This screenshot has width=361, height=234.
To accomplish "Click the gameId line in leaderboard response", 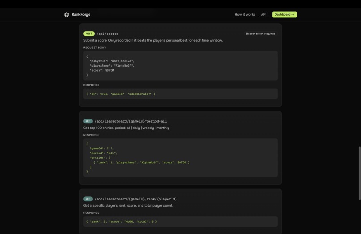I will (102, 149).
